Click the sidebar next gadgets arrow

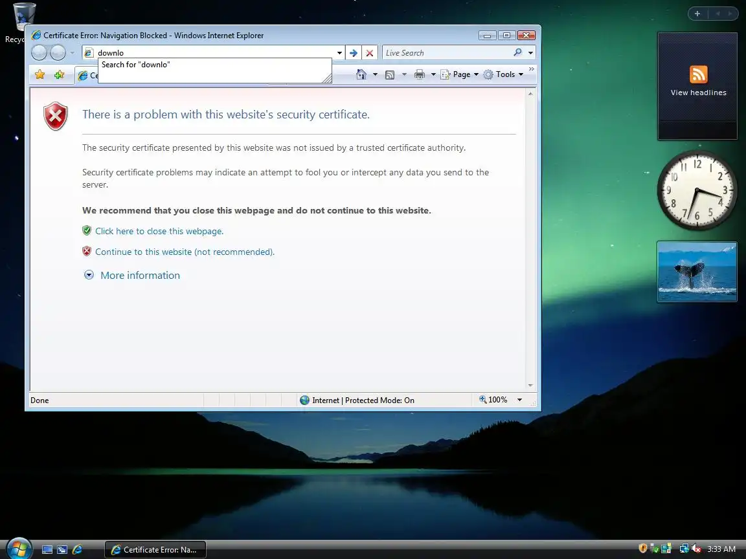point(730,14)
